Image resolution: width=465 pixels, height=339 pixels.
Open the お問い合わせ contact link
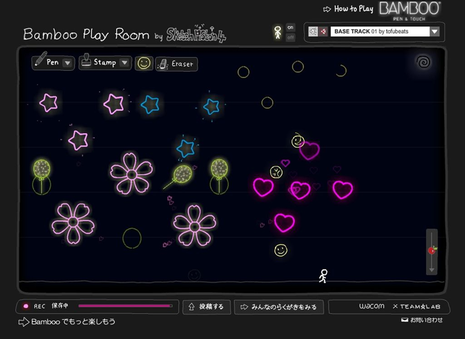[422, 320]
